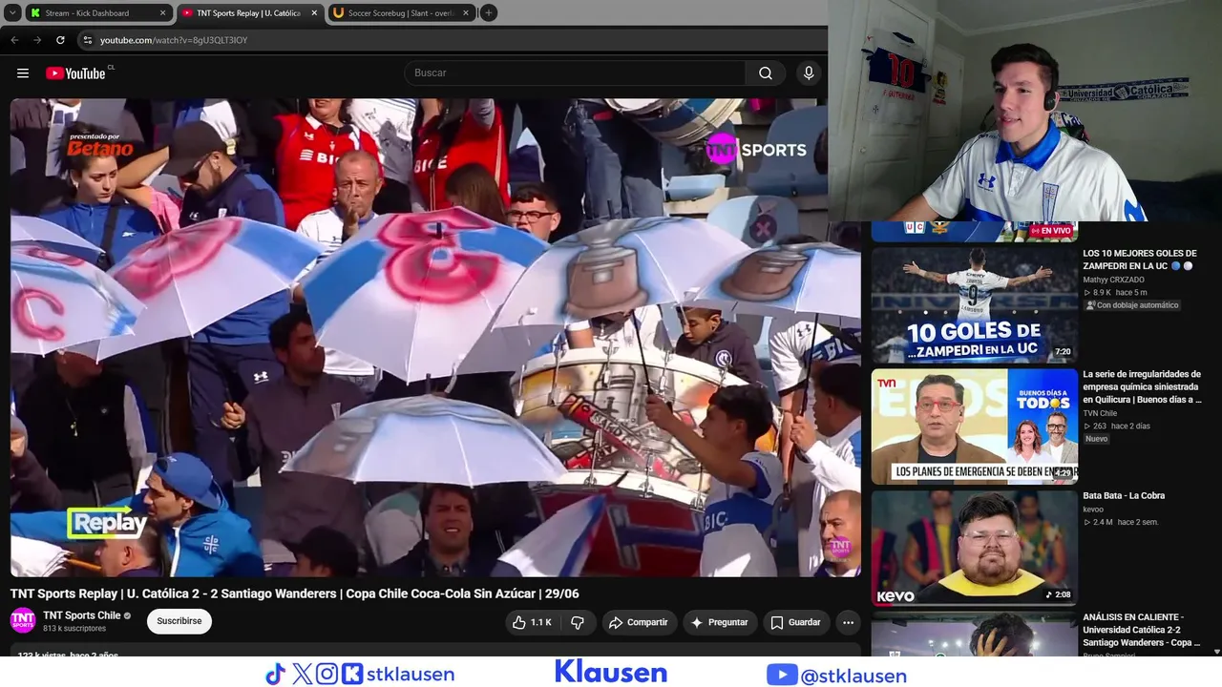
Task: Save the video with Guardar
Action: pyautogui.click(x=796, y=622)
